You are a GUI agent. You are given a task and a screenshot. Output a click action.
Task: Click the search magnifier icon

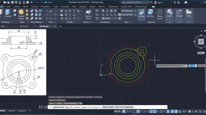pos(152,2)
